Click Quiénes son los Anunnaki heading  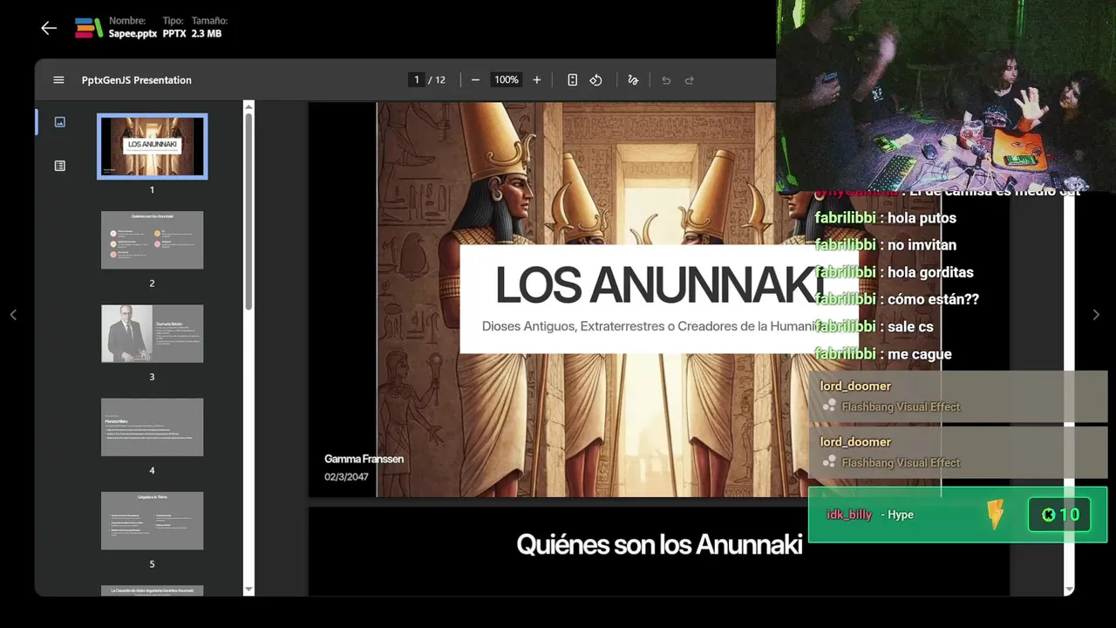pos(659,544)
